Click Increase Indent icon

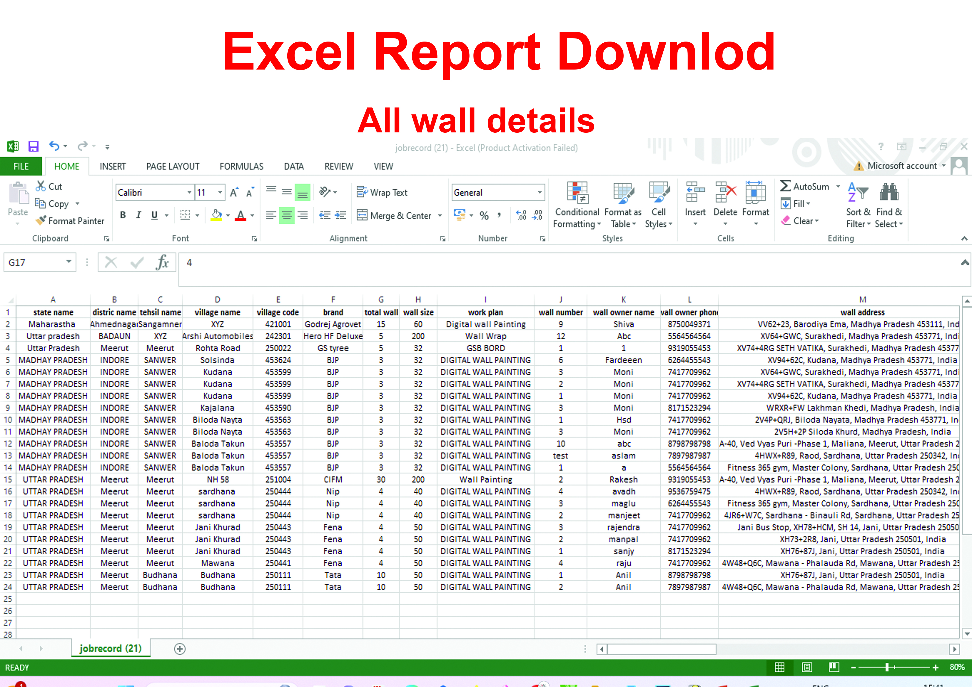click(341, 216)
